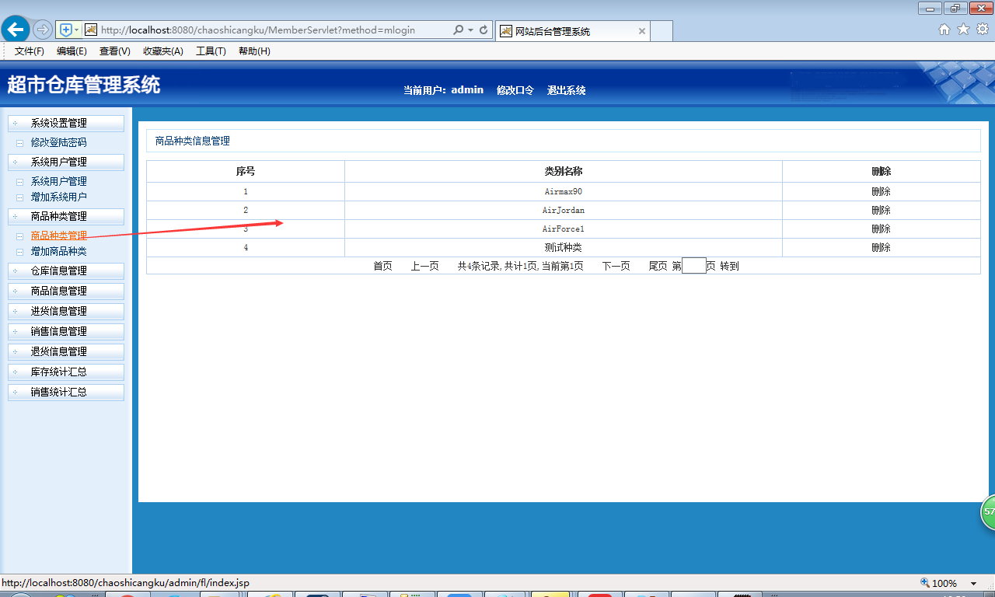Click the browser Back arrow button
The height and width of the screenshot is (597, 995).
(16, 30)
